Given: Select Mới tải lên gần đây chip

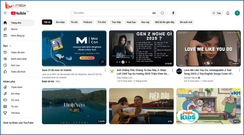Looking at the screenshot, I should 165,22.
